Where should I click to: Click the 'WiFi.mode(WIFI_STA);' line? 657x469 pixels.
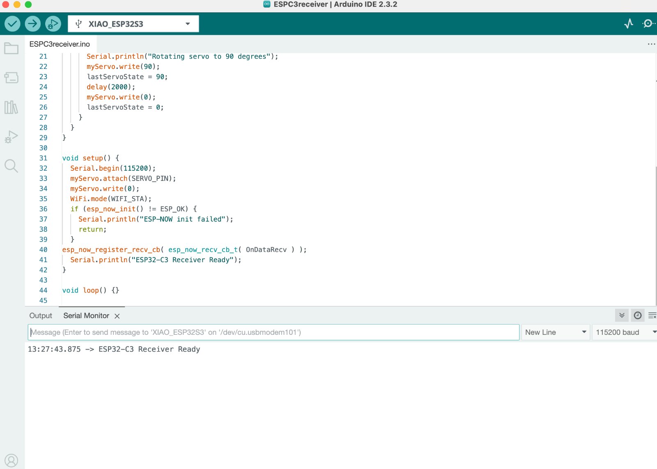click(111, 199)
